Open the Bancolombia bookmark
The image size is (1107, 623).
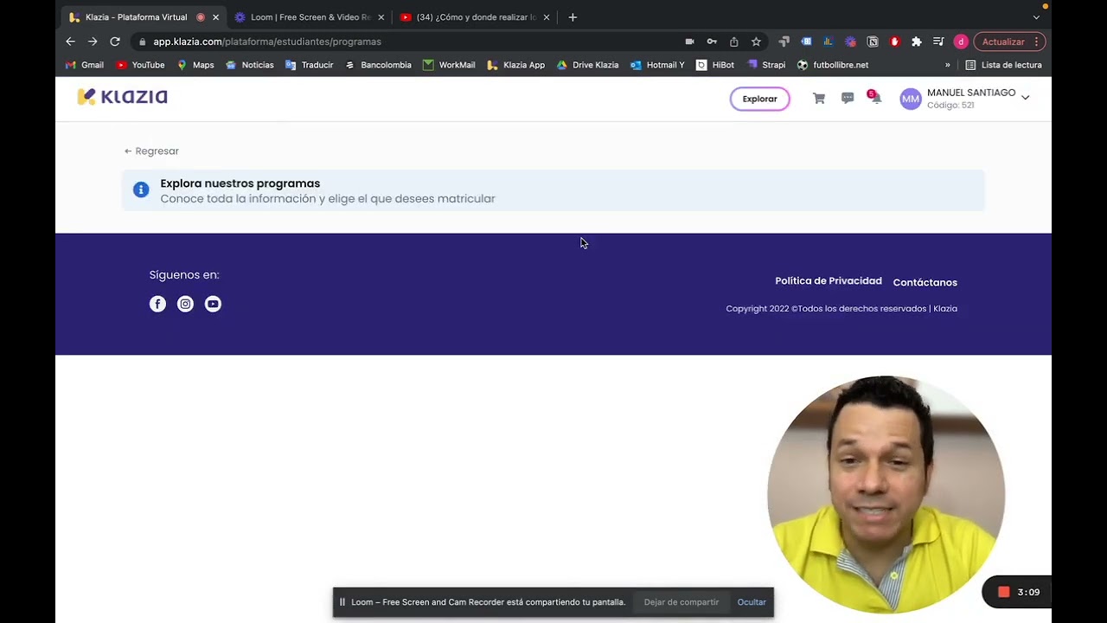click(x=378, y=65)
